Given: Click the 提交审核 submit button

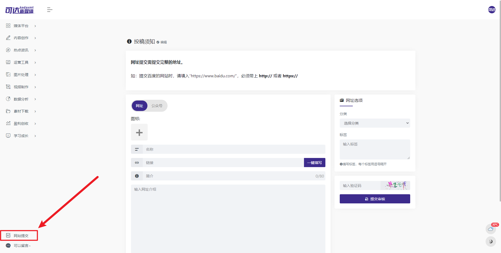Looking at the screenshot, I should coord(375,199).
